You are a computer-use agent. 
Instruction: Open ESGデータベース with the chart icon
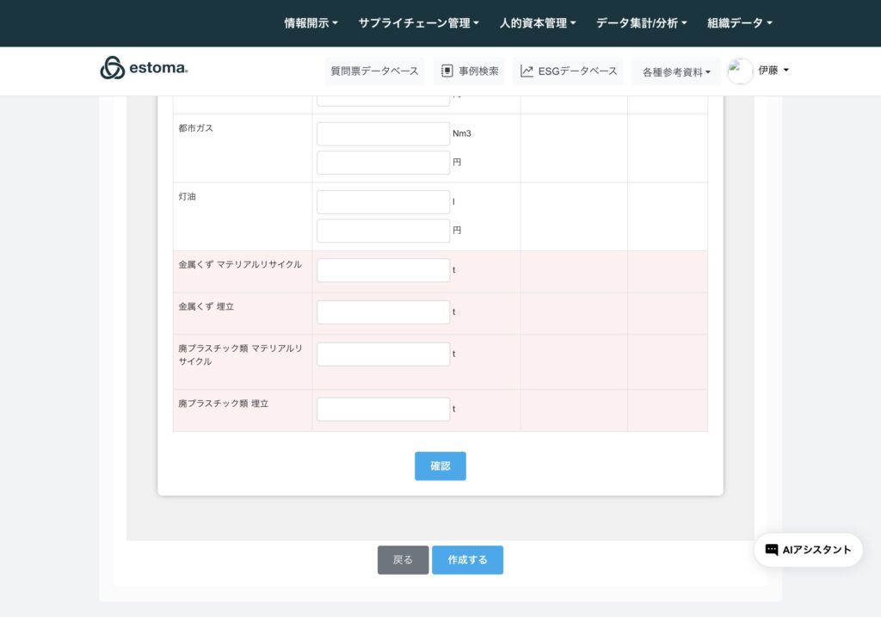[x=569, y=71]
